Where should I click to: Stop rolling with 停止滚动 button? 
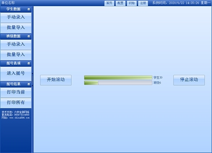[189, 80]
